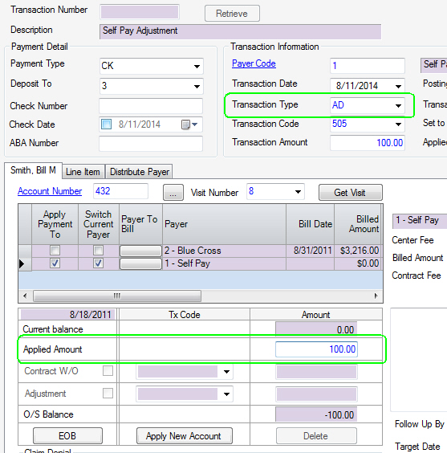Toggle the Contract W/O checkbox
The image size is (447, 453).
tap(108, 371)
